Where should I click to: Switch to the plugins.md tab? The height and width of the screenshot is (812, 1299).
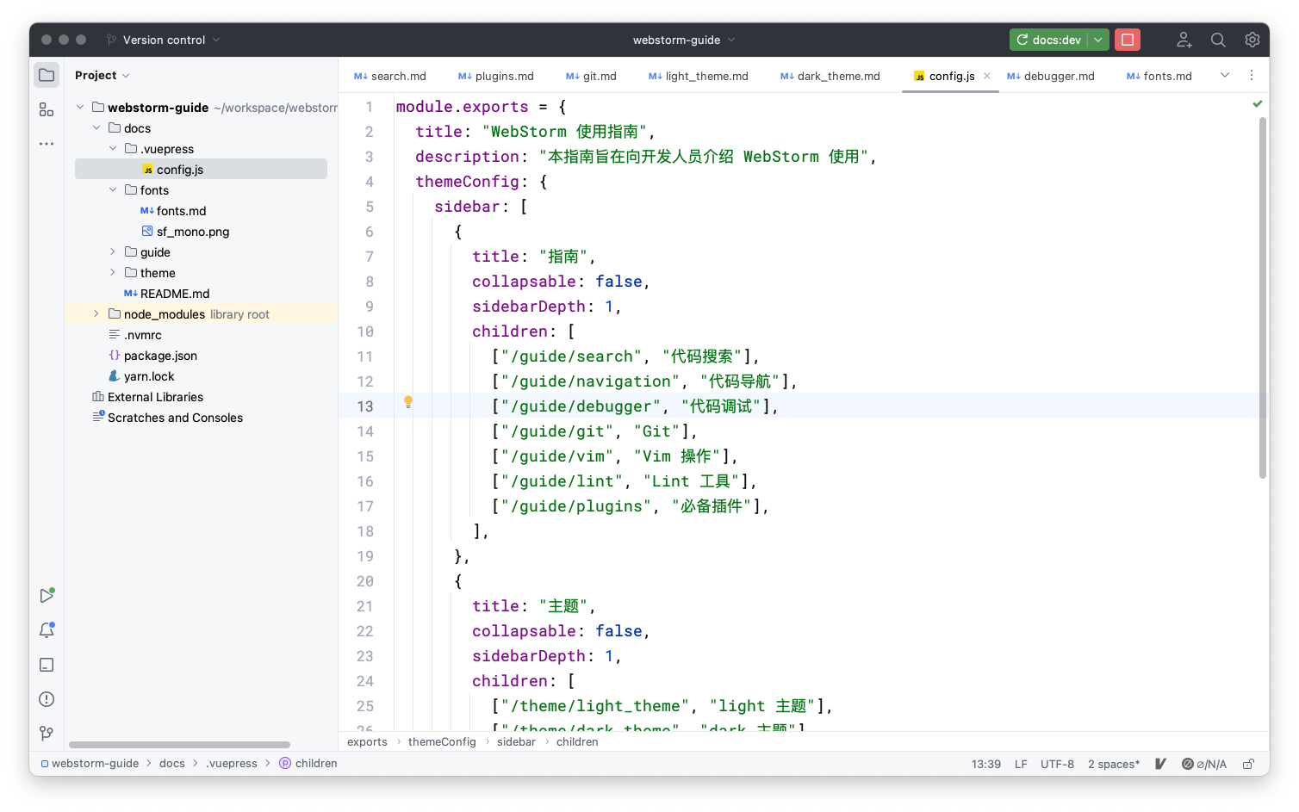pos(495,76)
